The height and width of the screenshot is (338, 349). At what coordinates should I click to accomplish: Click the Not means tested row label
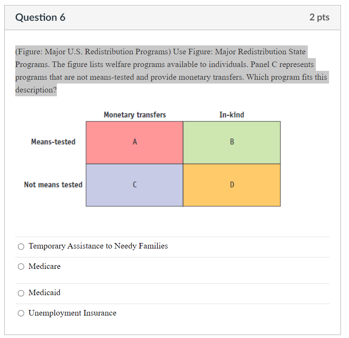point(53,184)
